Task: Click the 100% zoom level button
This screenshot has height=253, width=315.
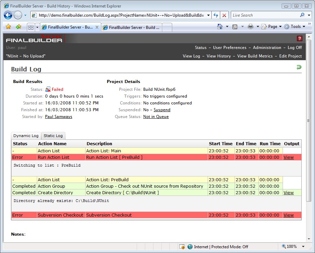Action: (x=289, y=247)
